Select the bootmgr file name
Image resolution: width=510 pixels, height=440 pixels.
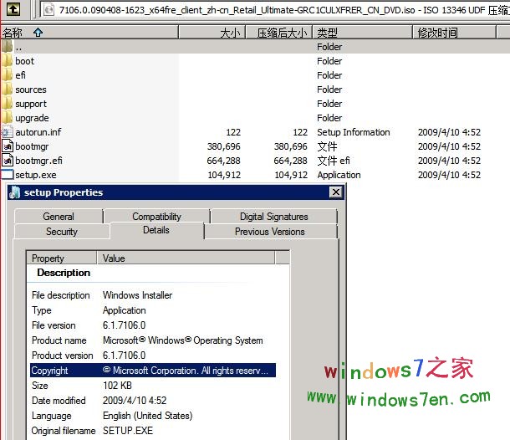click(x=32, y=146)
